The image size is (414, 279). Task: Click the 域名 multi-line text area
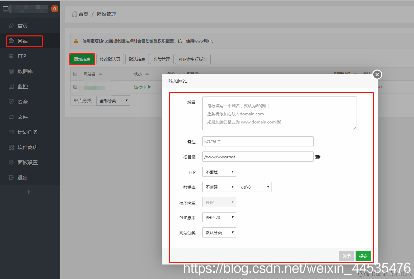coord(280,113)
